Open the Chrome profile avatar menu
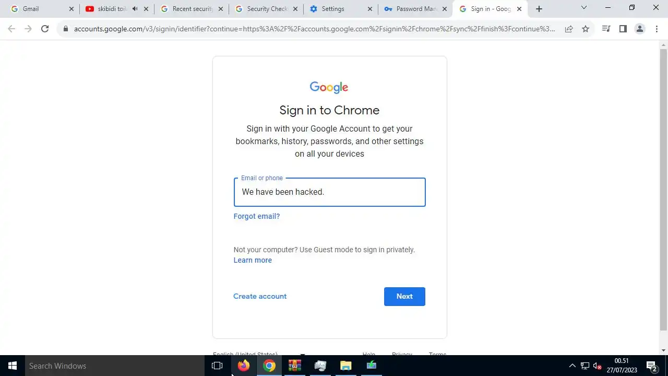The width and height of the screenshot is (668, 376). 640,29
